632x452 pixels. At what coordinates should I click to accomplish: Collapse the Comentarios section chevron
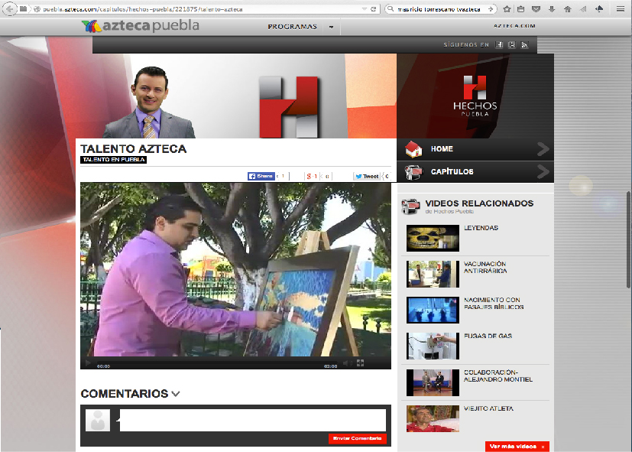coord(176,394)
